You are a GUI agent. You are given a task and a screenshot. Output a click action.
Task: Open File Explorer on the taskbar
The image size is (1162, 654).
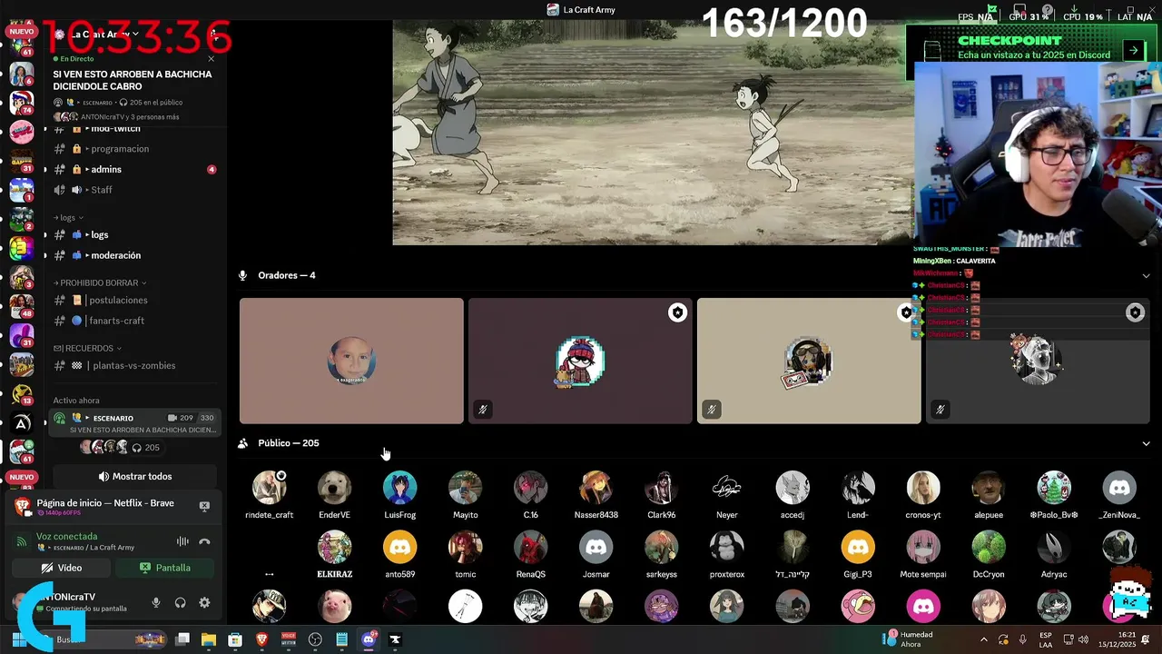point(209,639)
